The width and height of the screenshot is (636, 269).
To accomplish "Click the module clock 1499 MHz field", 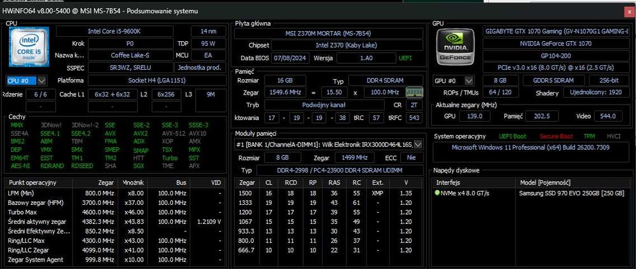I will coord(355,157).
